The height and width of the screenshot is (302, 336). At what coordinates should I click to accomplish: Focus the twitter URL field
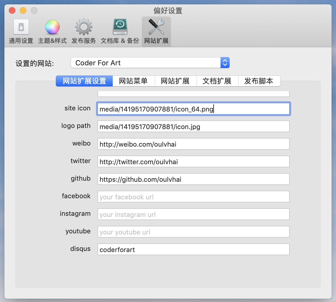193,162
